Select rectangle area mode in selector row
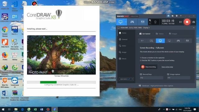 pyautogui.click(x=151, y=41)
